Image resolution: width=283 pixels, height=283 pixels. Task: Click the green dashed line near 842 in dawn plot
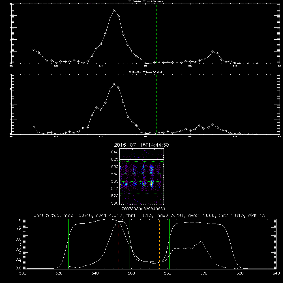[156, 34]
